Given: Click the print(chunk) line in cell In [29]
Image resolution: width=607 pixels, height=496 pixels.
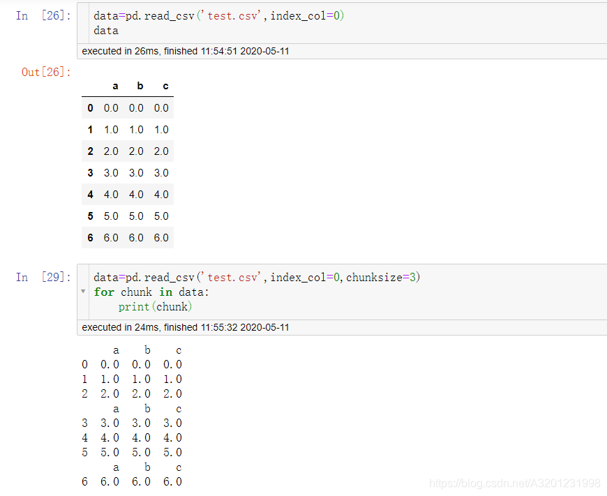Looking at the screenshot, I should point(155,306).
